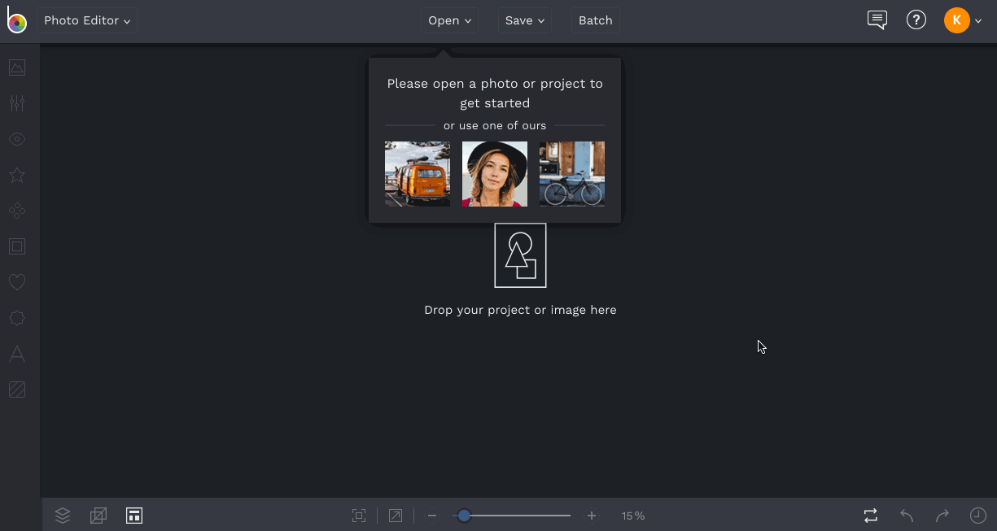Click the zoom out minus icon
The image size is (997, 531).
pos(432,516)
